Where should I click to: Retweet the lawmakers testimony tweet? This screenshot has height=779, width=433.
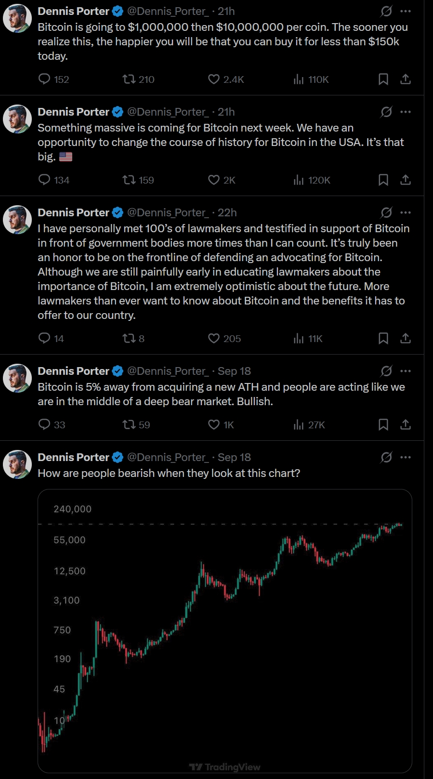(129, 338)
